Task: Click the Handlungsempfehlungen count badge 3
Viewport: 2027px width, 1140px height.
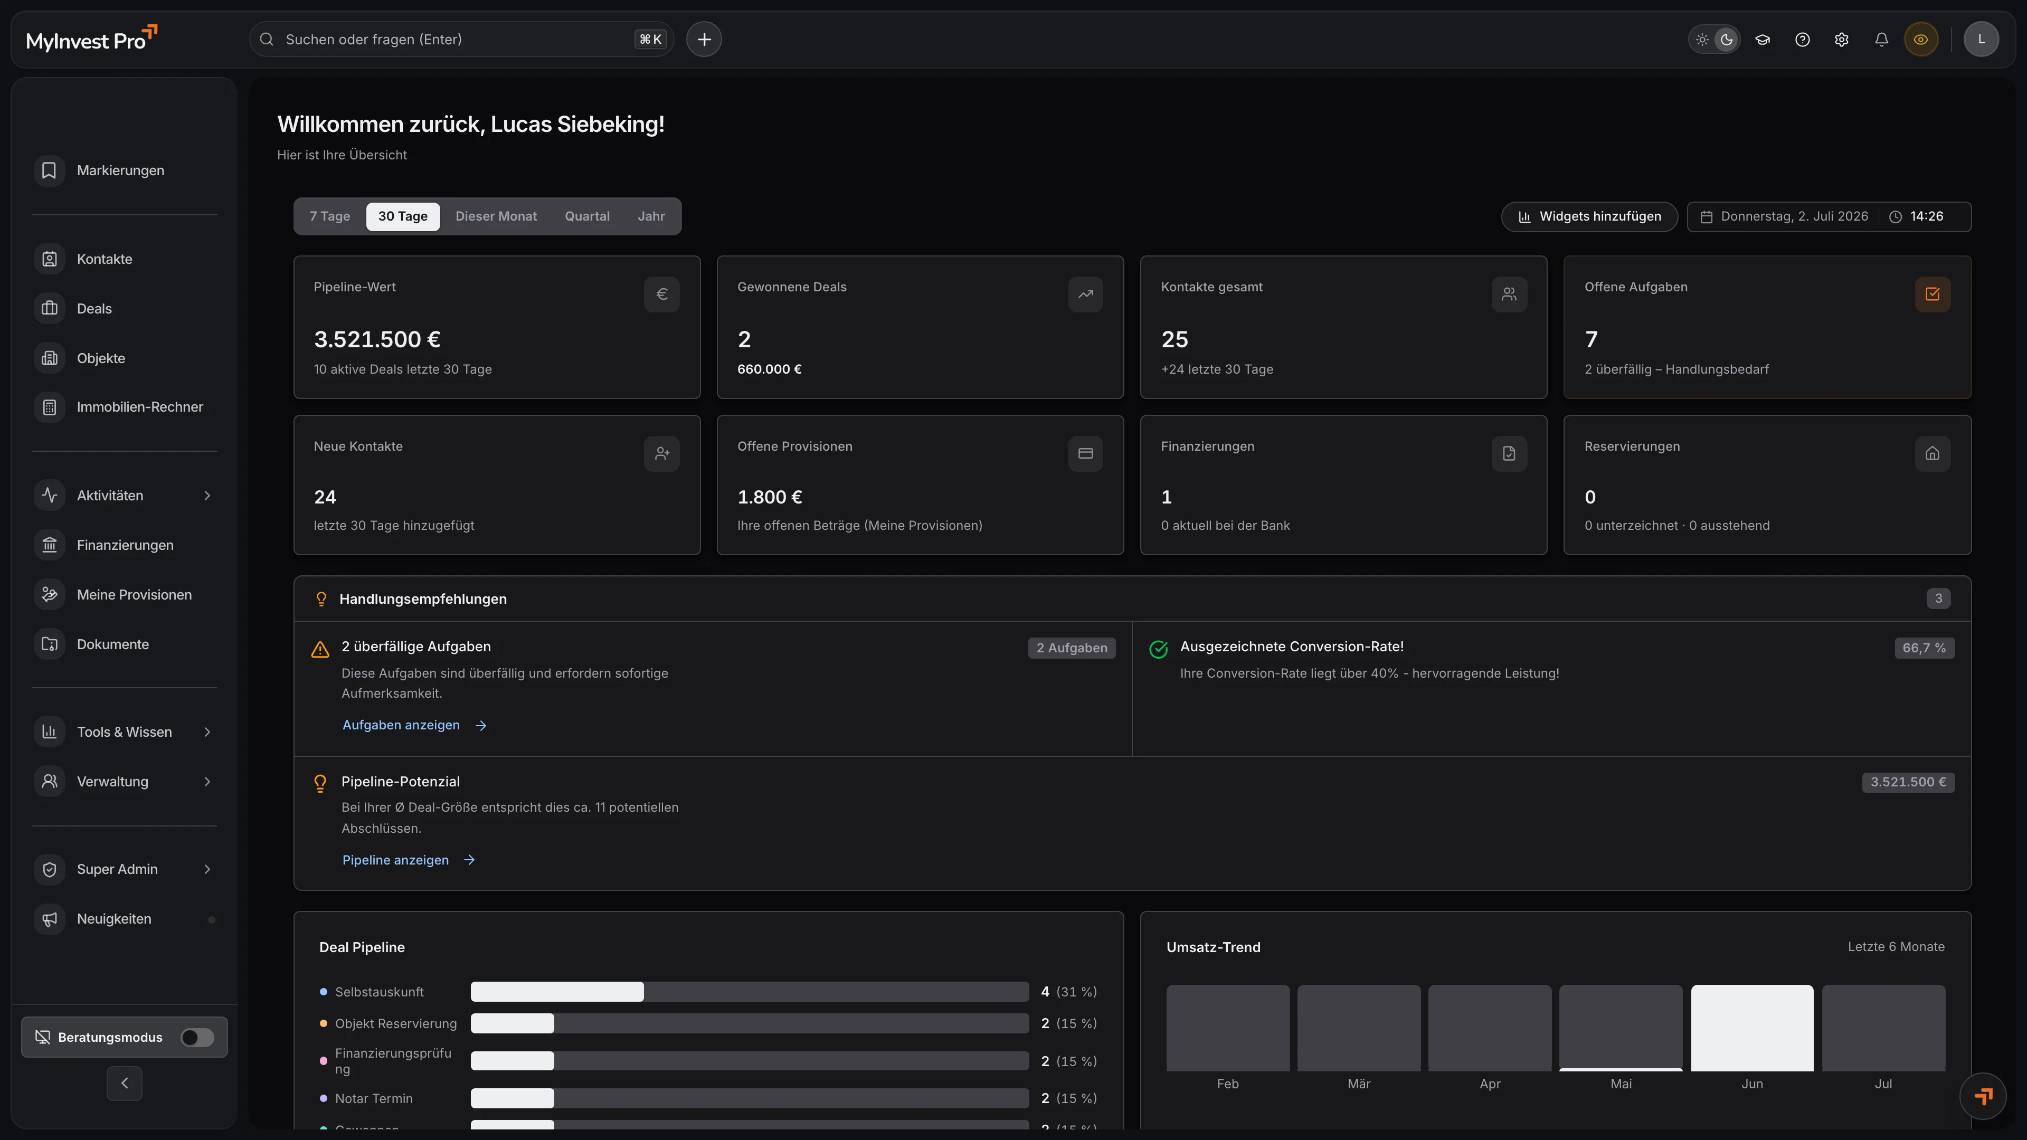Action: coord(1938,598)
